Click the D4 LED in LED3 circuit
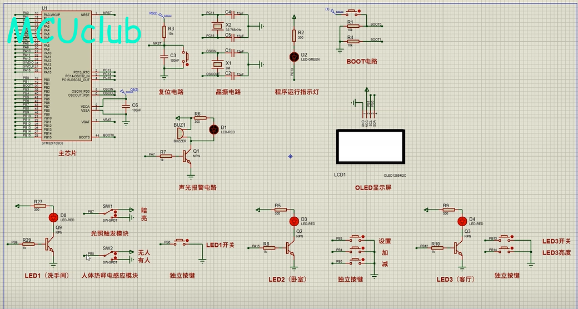Screen dimensions: 578x309 click(x=462, y=221)
